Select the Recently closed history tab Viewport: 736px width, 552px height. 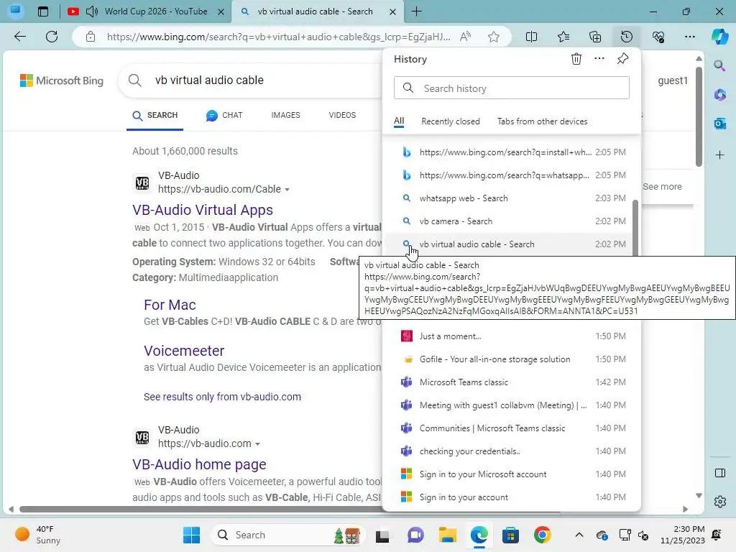451,121
